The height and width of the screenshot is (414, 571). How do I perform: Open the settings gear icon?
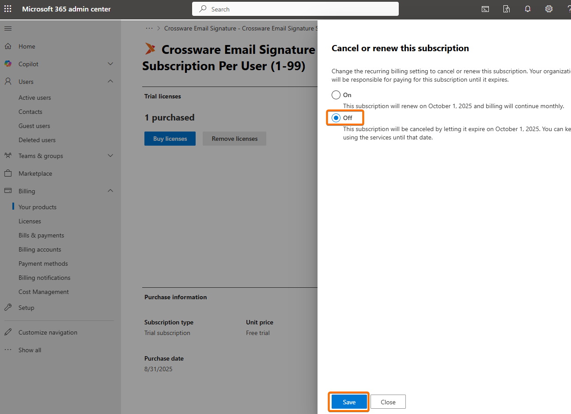[x=549, y=9]
